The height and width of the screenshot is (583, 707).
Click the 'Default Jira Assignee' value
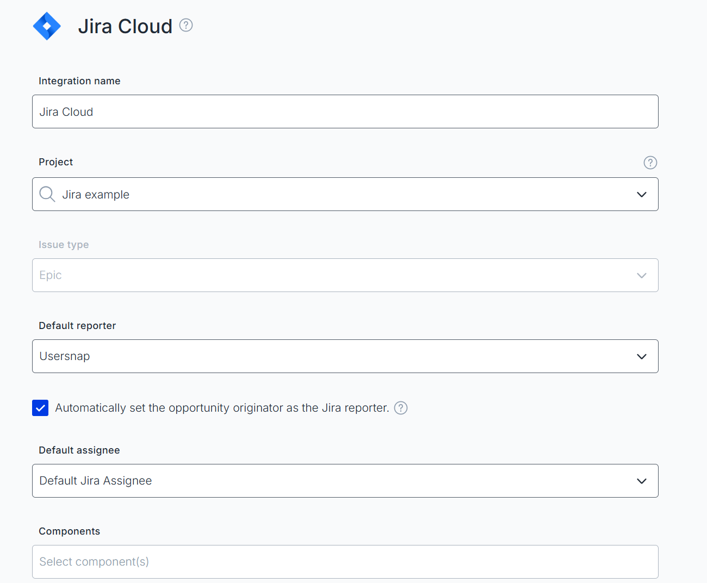[x=96, y=481]
